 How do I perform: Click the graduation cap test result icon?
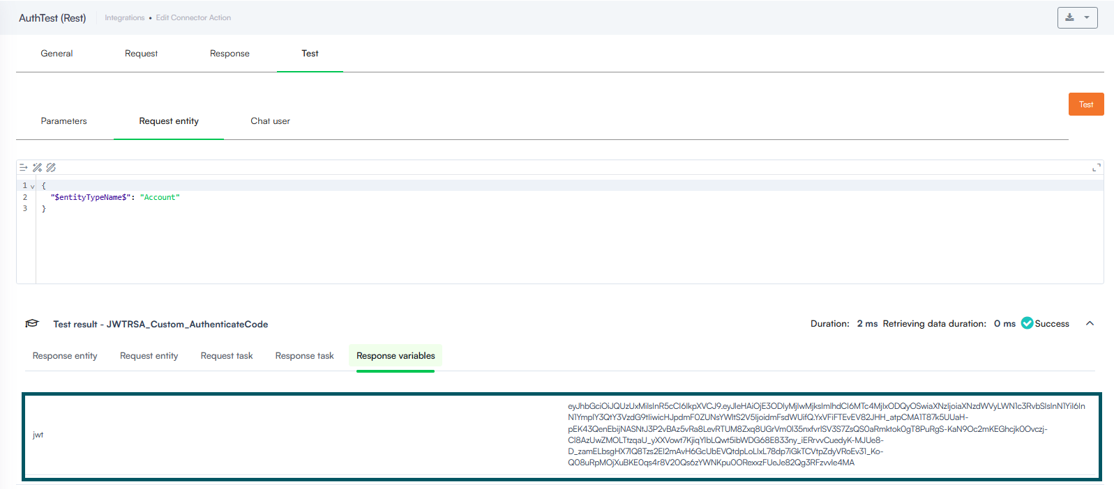[32, 323]
